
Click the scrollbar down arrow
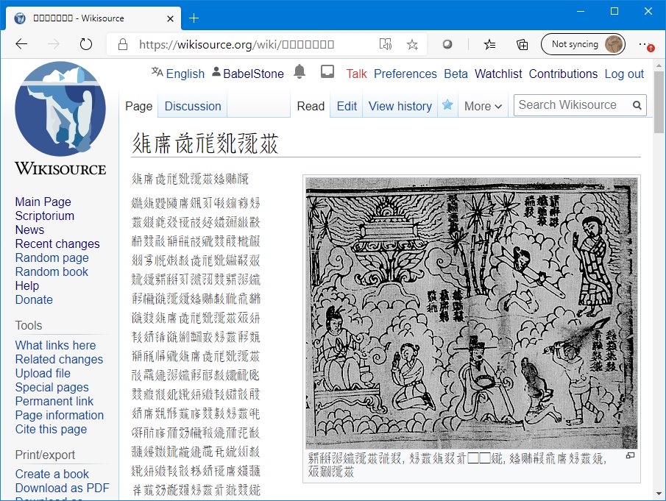(x=659, y=494)
